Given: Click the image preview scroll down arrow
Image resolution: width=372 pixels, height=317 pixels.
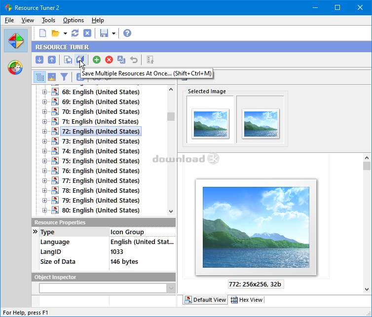Looking at the screenshot, I should [367, 289].
